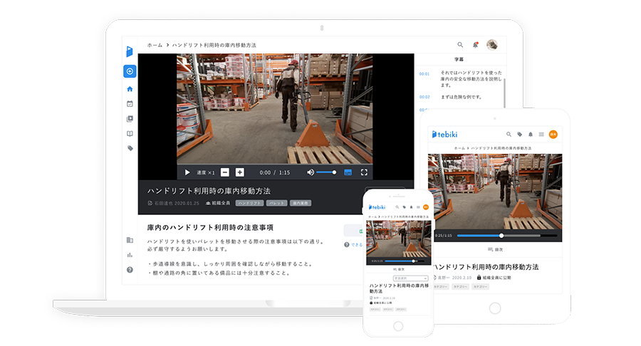The width and height of the screenshot is (641, 346).
Task: Click the orange avatar on the phone
Action: pos(426,207)
